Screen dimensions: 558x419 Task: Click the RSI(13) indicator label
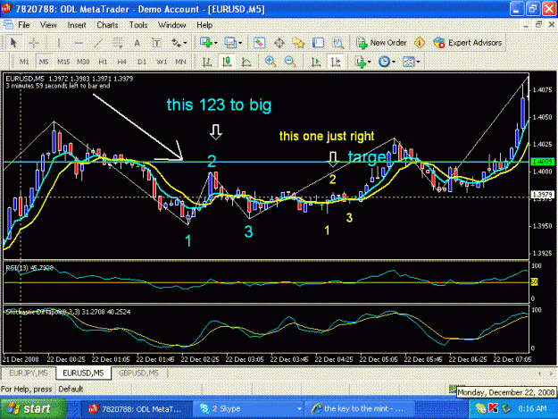(29, 268)
